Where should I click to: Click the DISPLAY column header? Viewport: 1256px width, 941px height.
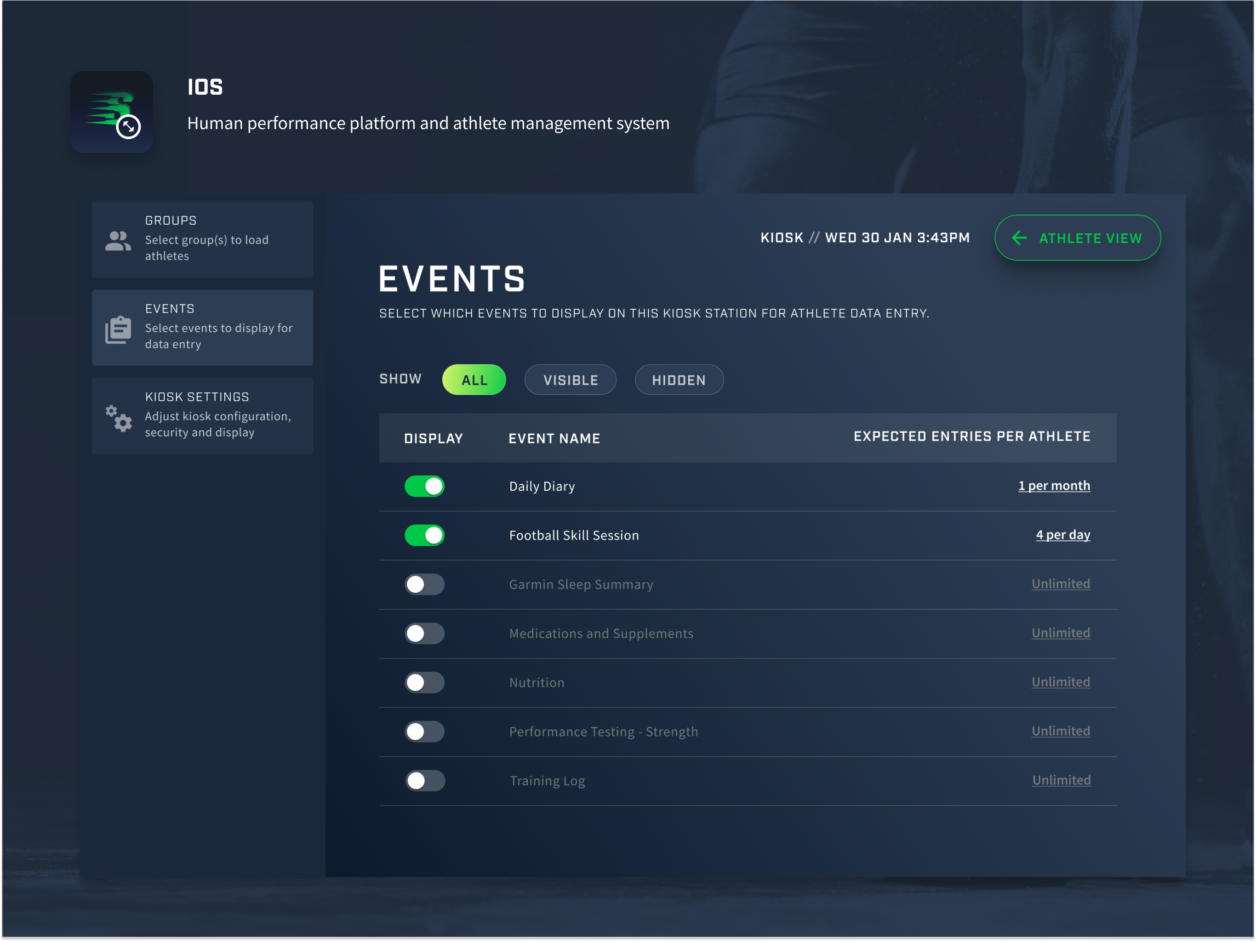[433, 439]
